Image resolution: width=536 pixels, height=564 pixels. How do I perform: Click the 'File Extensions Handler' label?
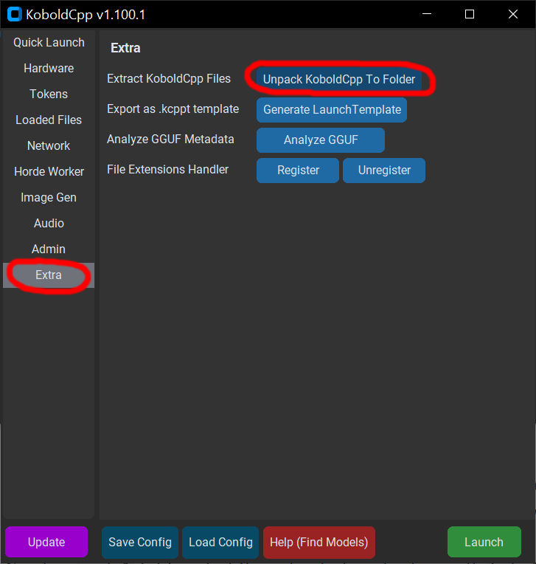(167, 169)
